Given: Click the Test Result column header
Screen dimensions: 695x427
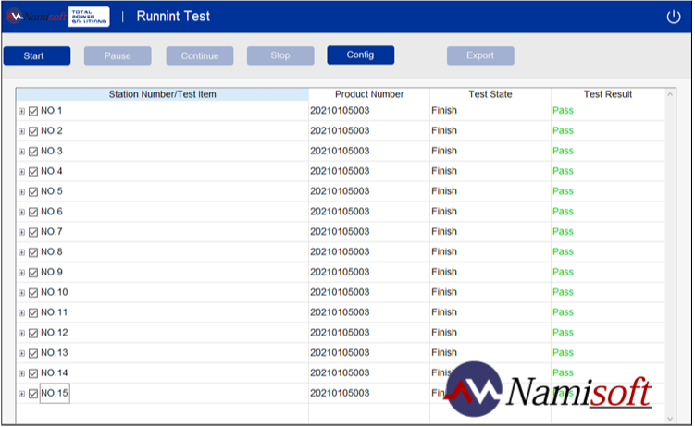Looking at the screenshot, I should coord(607,94).
